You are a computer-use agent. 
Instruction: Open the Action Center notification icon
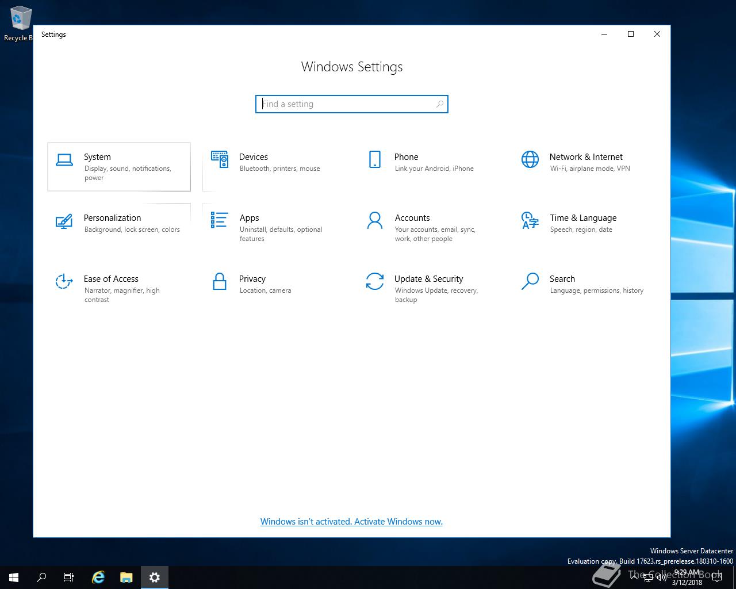tap(717, 577)
